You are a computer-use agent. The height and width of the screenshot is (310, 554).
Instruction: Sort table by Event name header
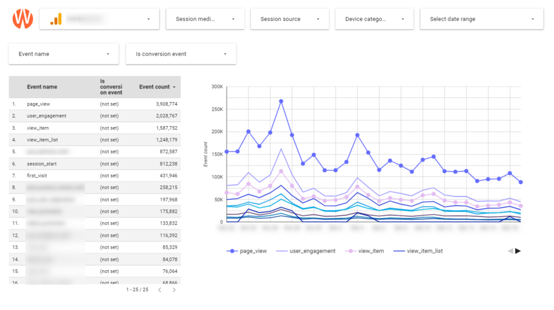click(x=42, y=87)
